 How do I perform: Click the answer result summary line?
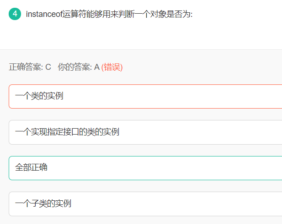(x=66, y=67)
